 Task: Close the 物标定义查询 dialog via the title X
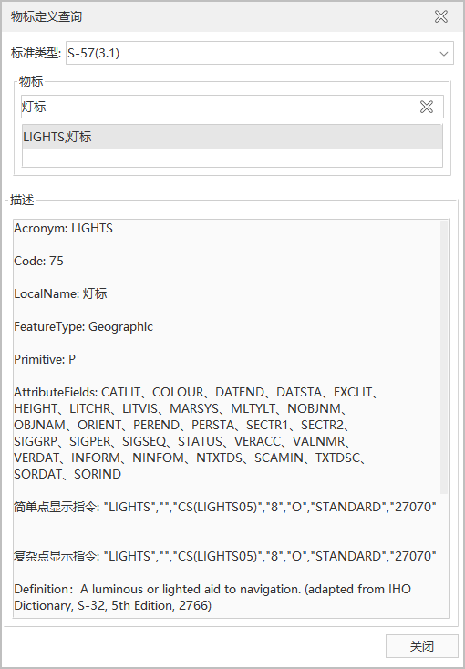point(441,16)
